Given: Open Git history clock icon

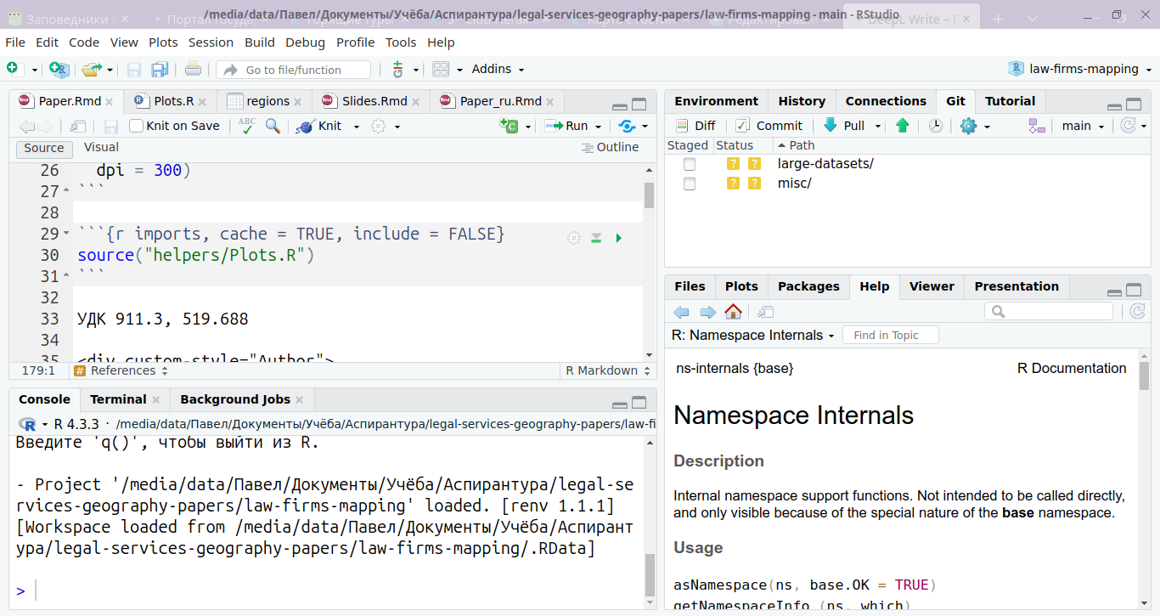Looking at the screenshot, I should point(935,126).
